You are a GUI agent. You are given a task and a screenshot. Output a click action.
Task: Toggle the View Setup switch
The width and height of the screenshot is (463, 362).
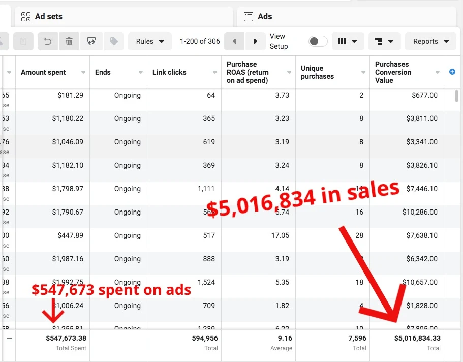click(318, 41)
